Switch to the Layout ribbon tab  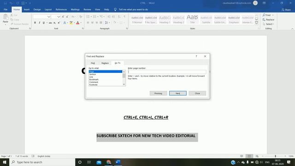48,9
